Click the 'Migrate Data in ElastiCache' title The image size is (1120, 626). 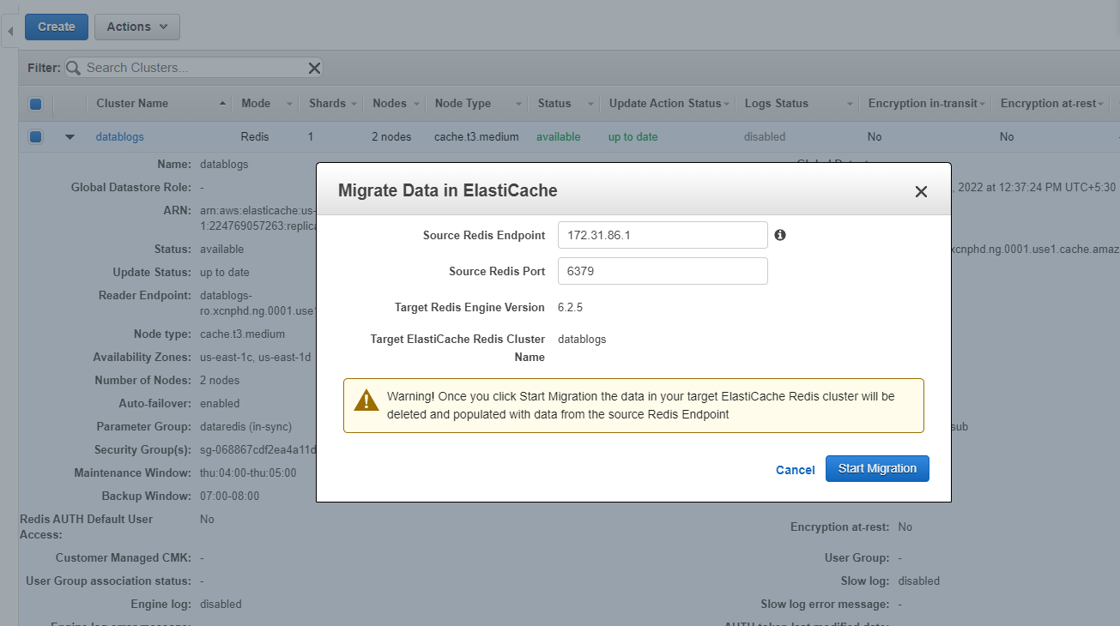tap(448, 190)
